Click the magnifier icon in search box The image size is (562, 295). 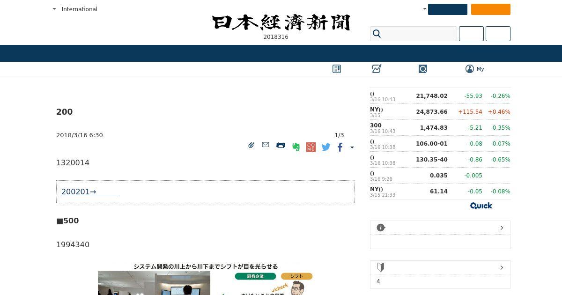pyautogui.click(x=377, y=34)
